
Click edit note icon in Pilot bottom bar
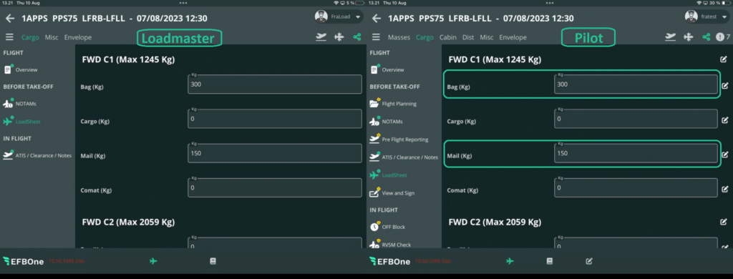click(x=589, y=261)
